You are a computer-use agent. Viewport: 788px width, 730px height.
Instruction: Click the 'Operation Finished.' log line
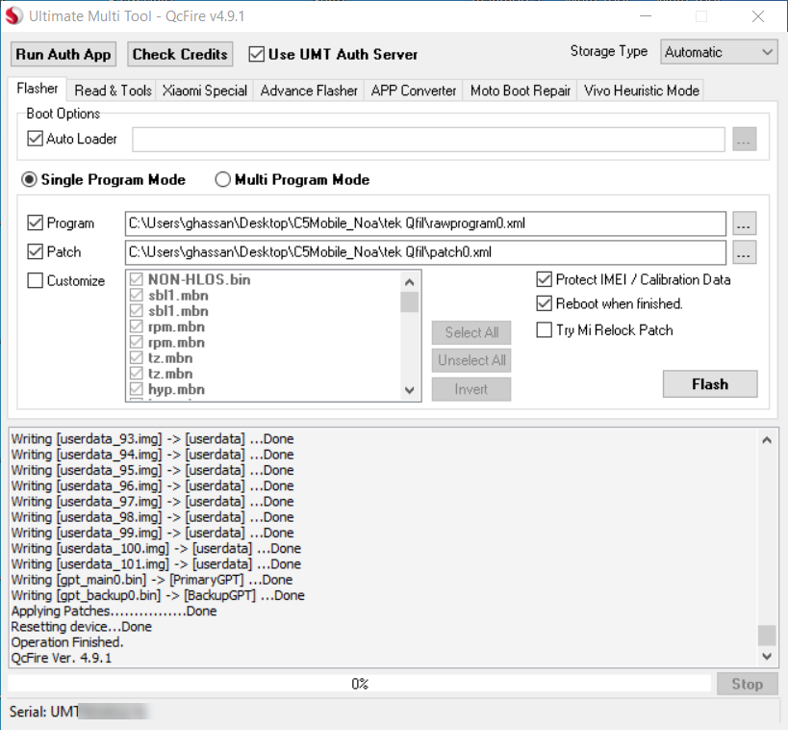[67, 642]
